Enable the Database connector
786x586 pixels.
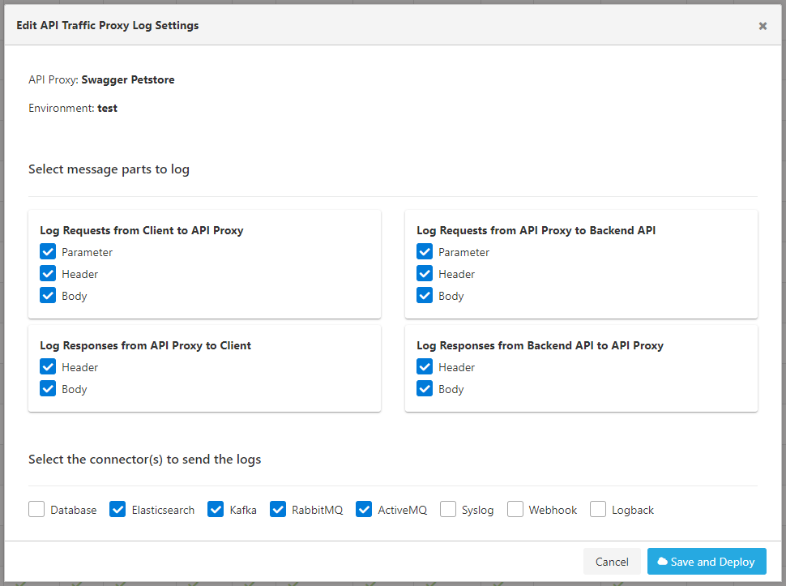tap(36, 509)
